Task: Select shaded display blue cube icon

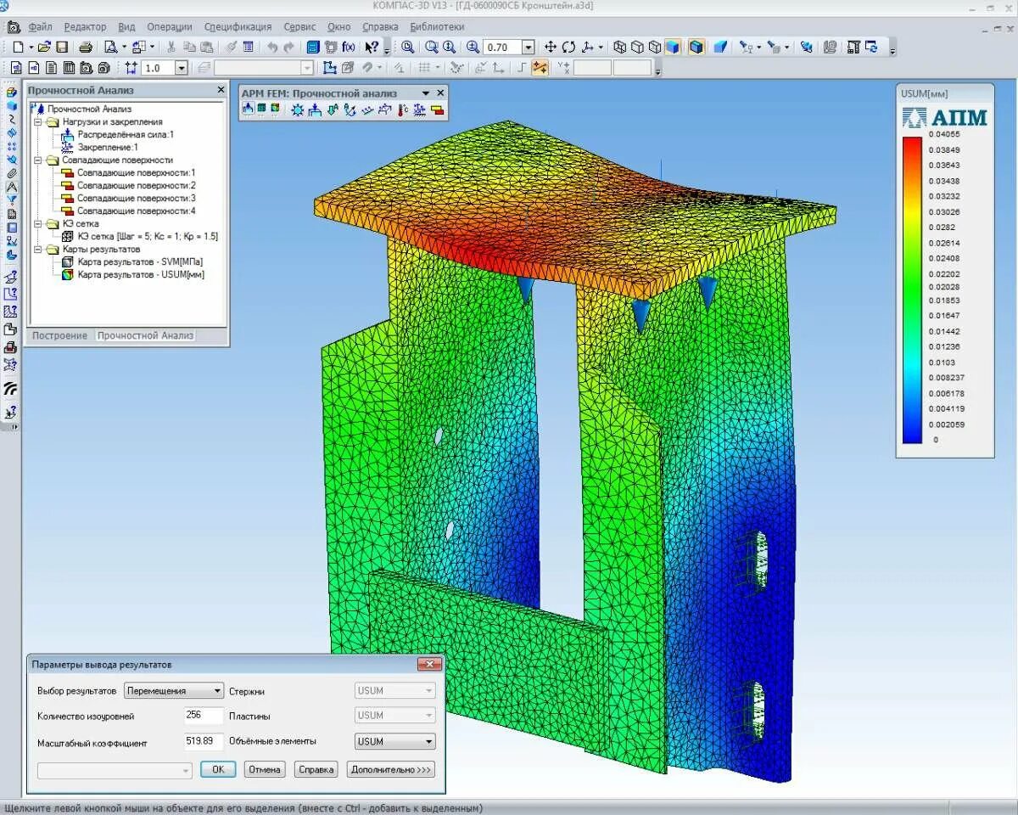Action: [x=673, y=48]
